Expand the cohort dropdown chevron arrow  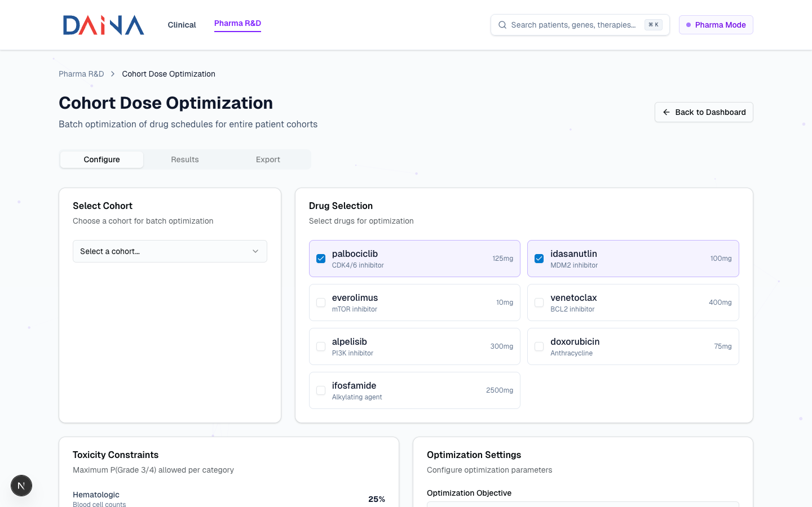click(x=255, y=251)
